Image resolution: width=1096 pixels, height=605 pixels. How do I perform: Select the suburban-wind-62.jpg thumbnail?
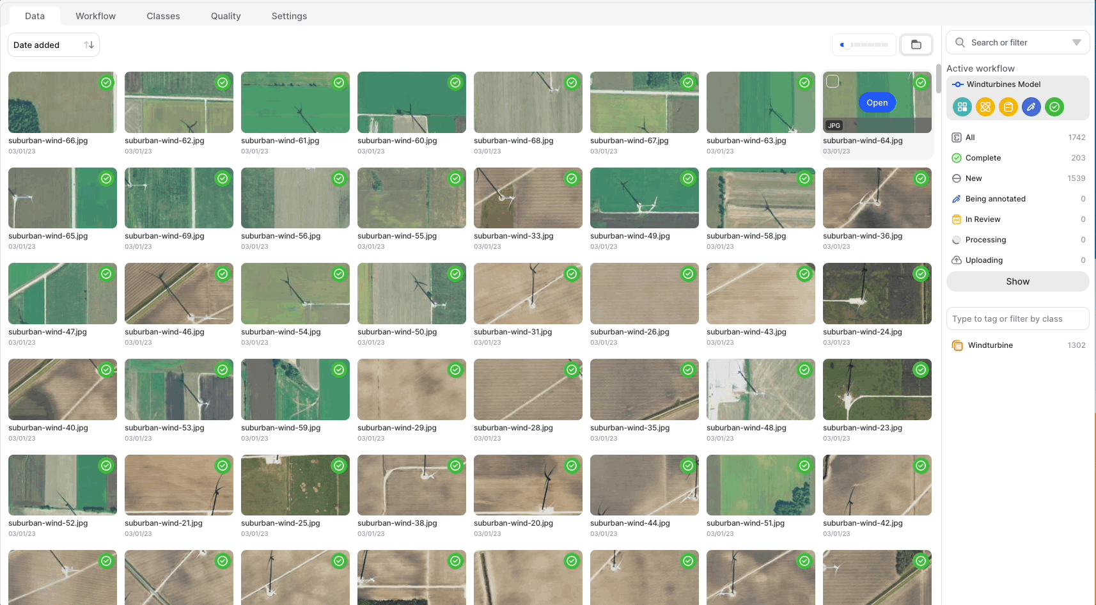[x=179, y=102]
